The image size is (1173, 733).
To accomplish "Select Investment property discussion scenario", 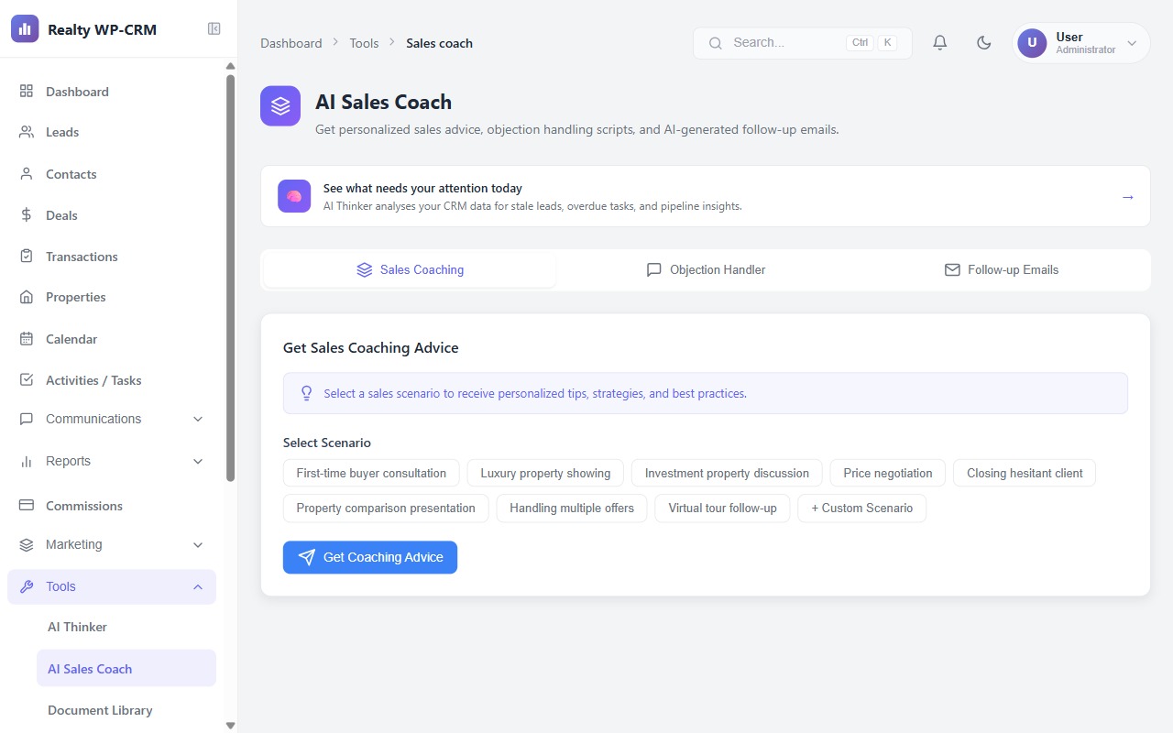I will (x=727, y=474).
